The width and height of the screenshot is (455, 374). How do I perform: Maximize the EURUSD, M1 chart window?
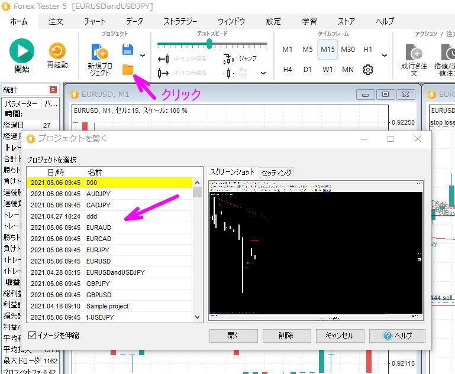click(385, 95)
